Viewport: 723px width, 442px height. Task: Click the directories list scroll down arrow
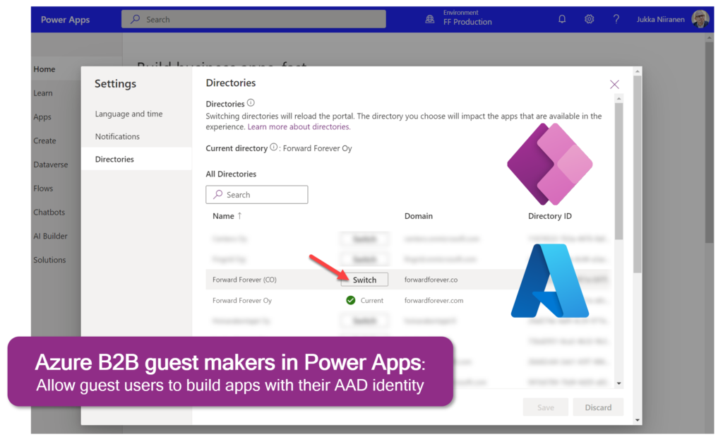pyautogui.click(x=619, y=383)
